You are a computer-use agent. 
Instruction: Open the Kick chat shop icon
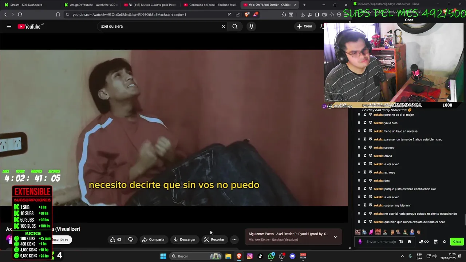tap(435, 242)
